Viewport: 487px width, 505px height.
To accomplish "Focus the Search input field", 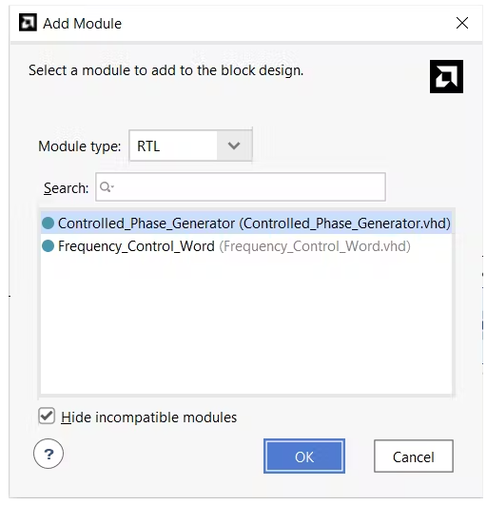I will pyautogui.click(x=241, y=186).
